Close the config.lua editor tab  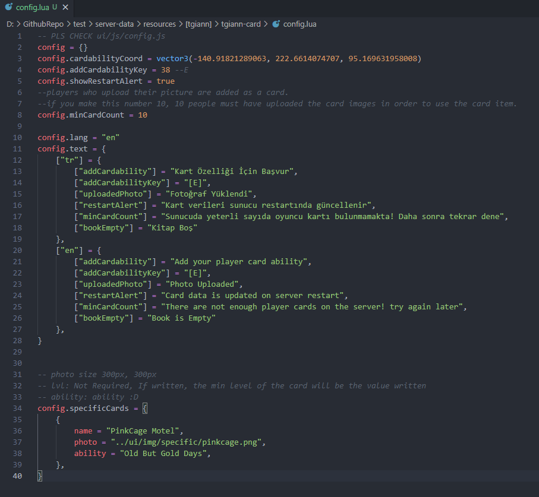pos(65,8)
